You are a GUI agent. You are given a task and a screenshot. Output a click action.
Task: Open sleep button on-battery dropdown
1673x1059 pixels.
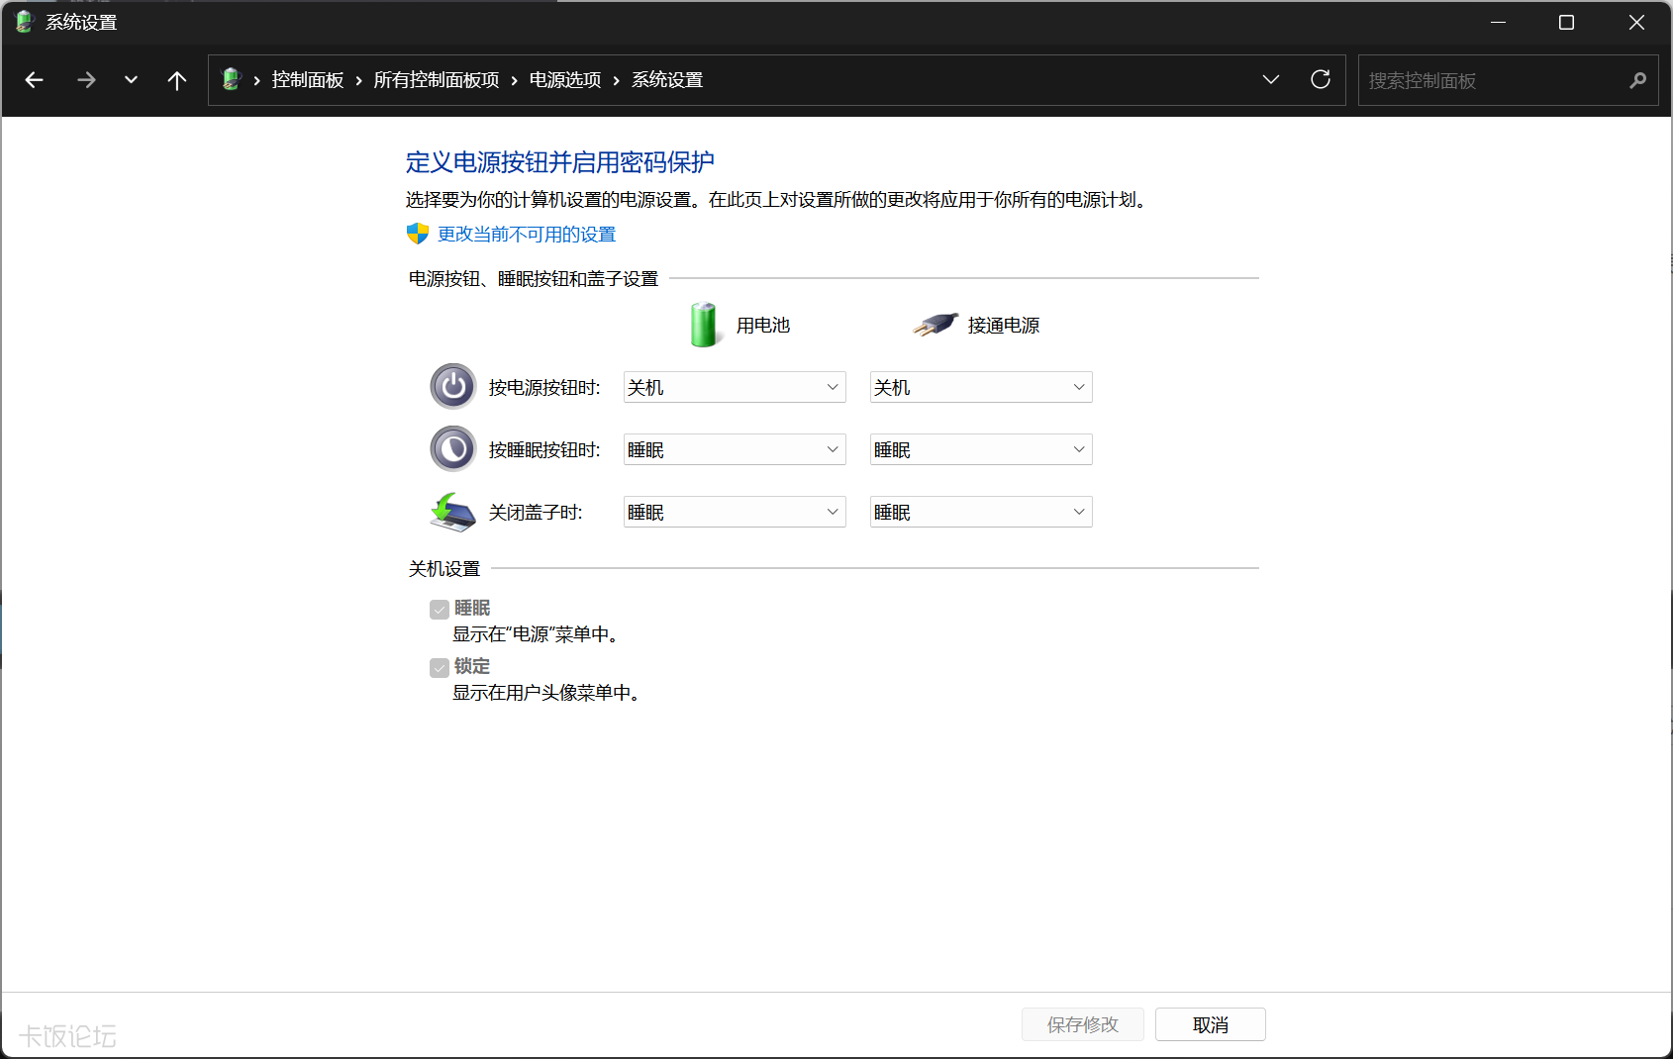tap(735, 449)
